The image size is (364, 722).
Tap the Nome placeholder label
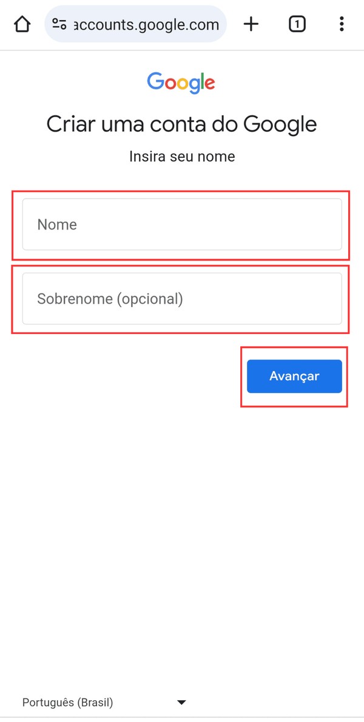pos(57,225)
